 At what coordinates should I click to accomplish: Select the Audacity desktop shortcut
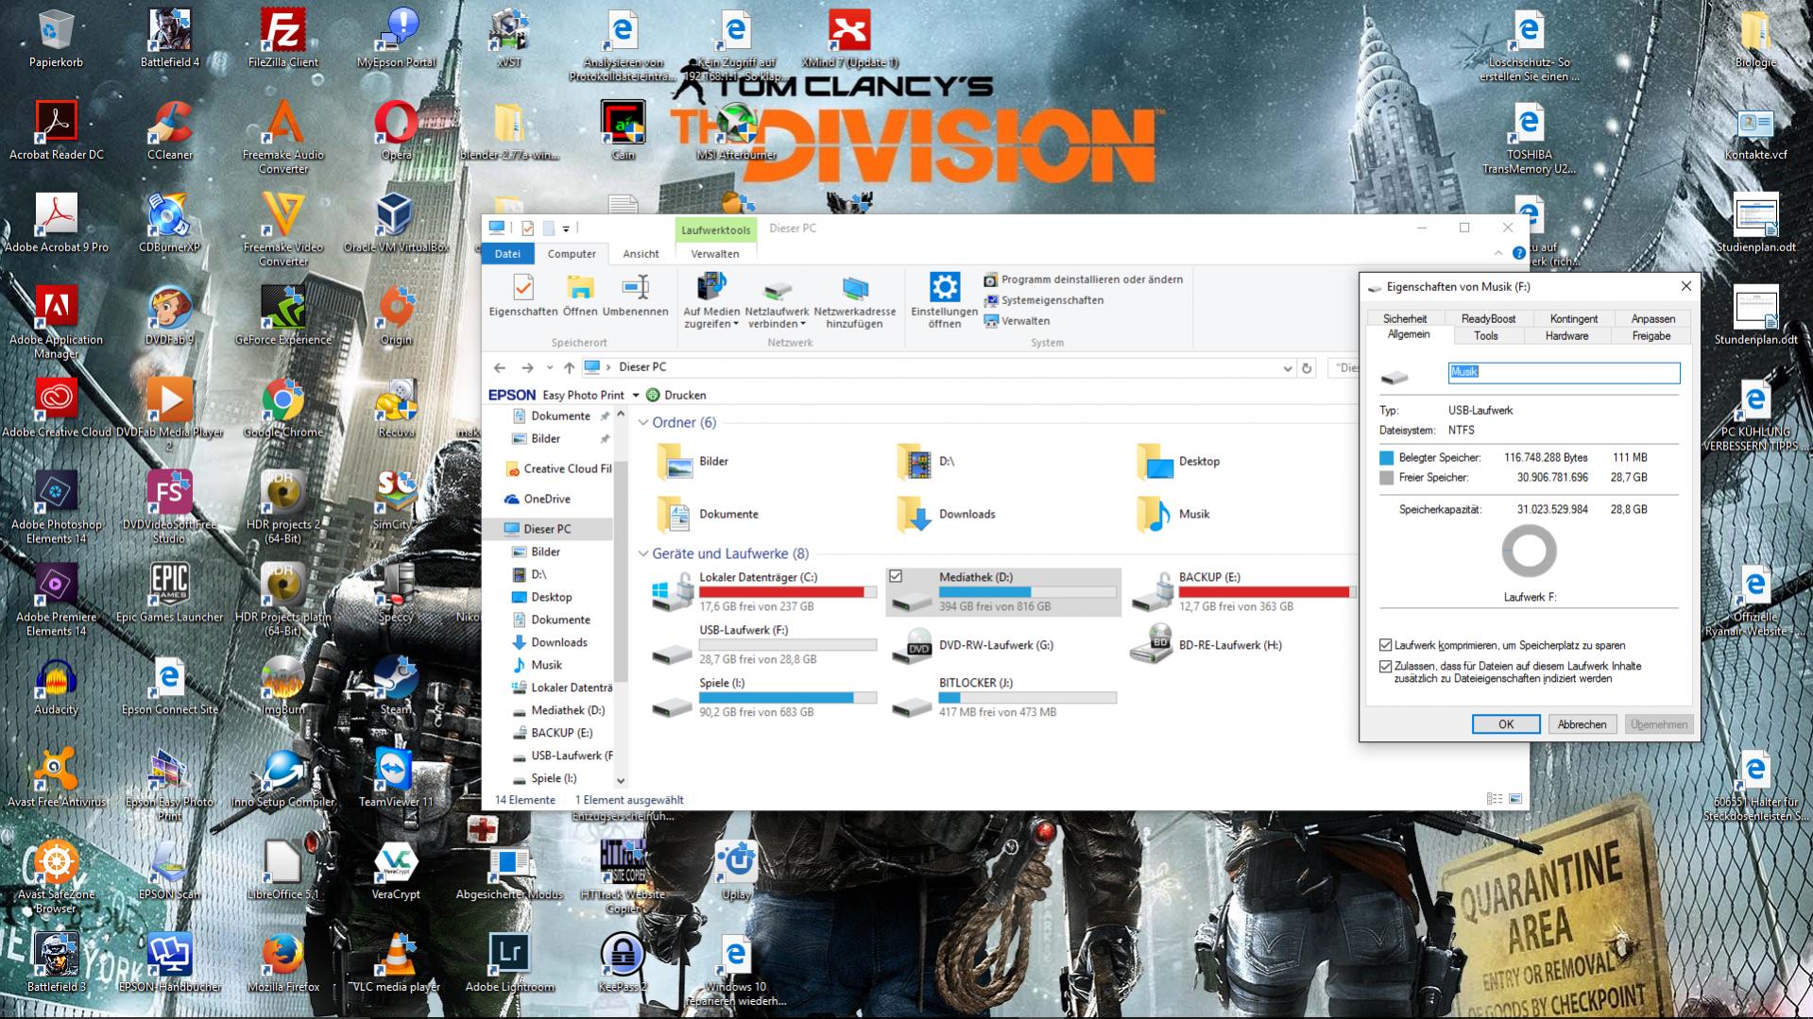point(57,687)
